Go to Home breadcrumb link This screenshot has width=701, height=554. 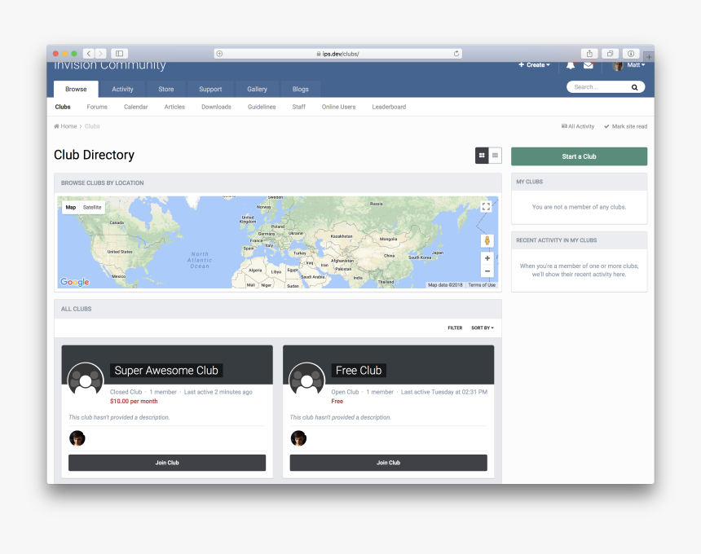pos(65,126)
